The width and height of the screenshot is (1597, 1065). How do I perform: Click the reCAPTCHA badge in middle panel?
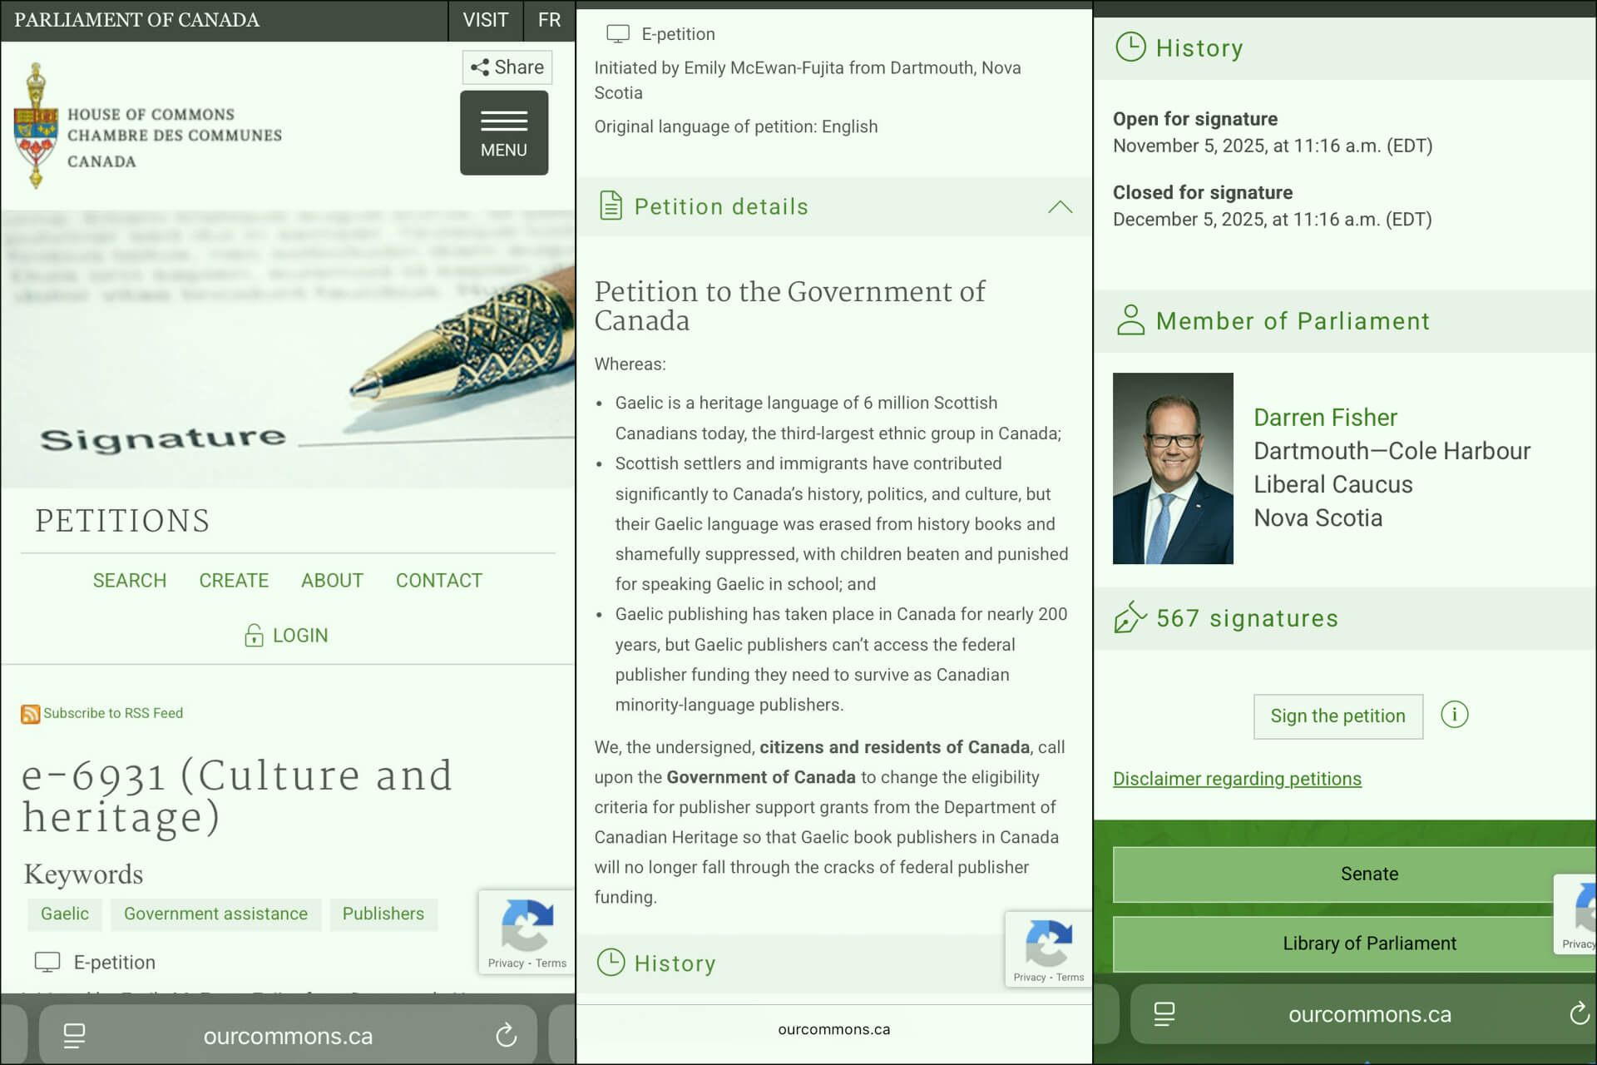(x=1047, y=949)
